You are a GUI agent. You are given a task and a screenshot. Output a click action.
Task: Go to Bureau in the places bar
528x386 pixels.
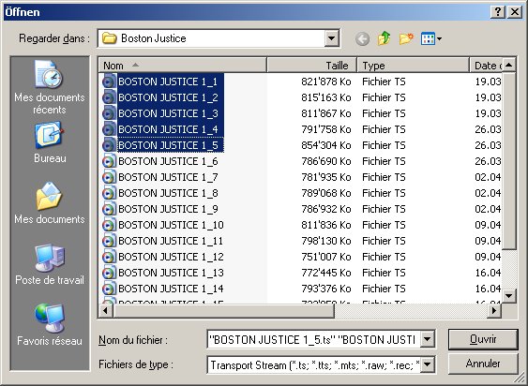[50, 142]
